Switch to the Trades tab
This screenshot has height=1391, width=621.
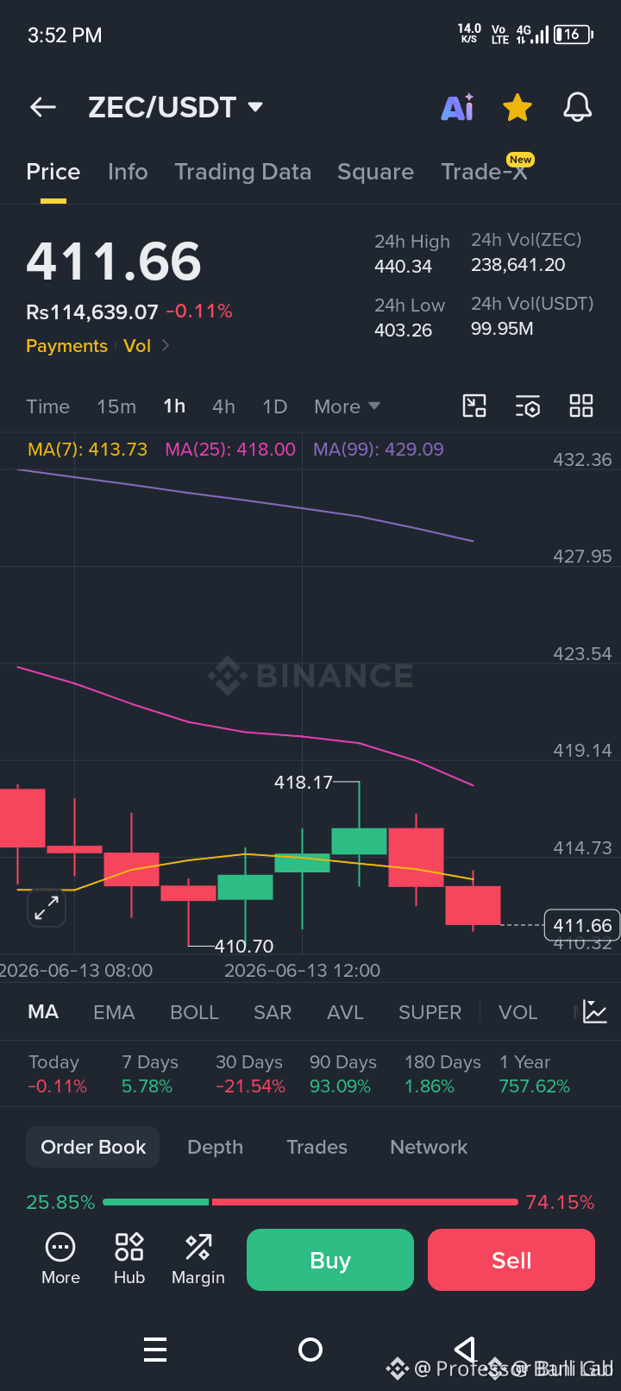(317, 1147)
